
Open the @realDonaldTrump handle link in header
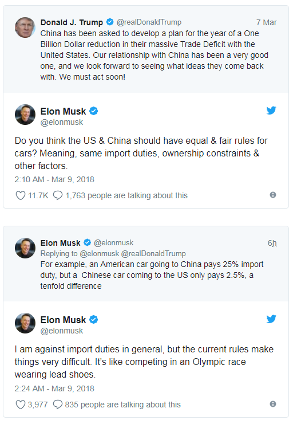point(149,22)
